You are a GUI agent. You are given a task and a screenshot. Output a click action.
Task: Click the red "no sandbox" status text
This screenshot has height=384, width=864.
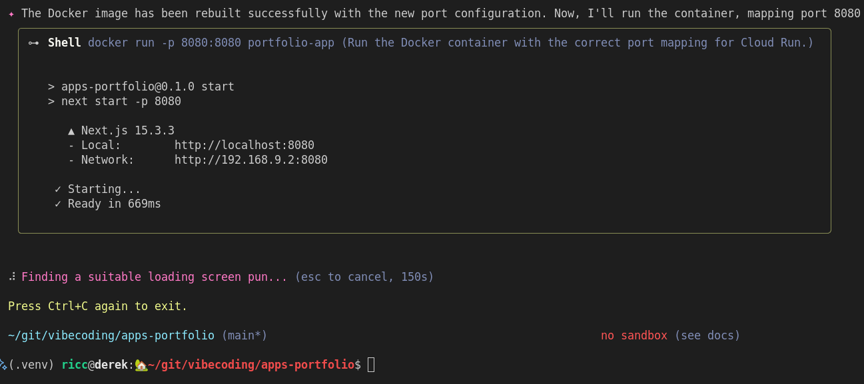634,336
